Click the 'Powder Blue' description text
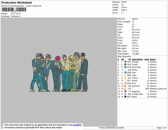This screenshot has width=168, height=130. pos(137,94)
